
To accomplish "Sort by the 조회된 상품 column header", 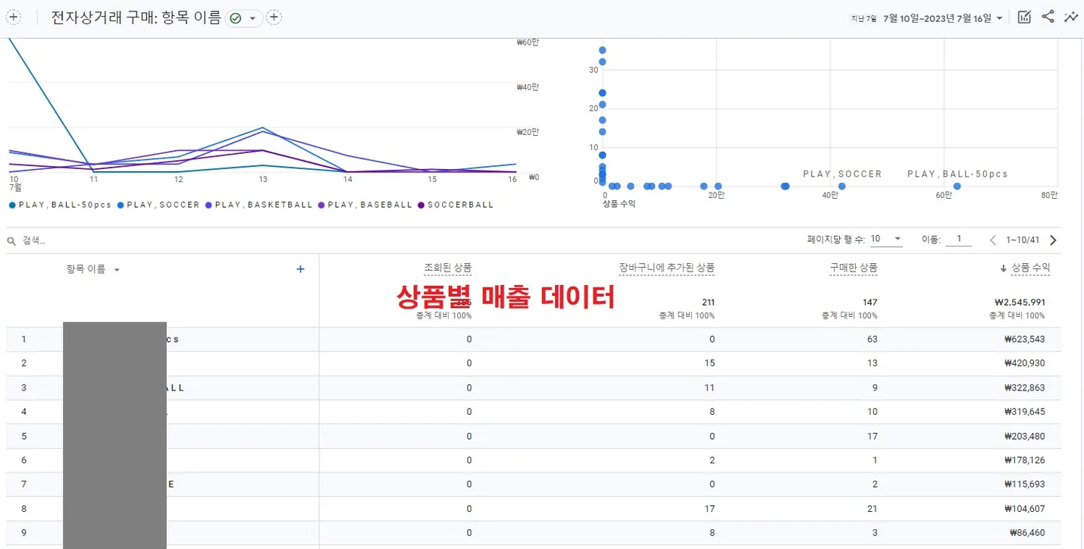I will (447, 268).
